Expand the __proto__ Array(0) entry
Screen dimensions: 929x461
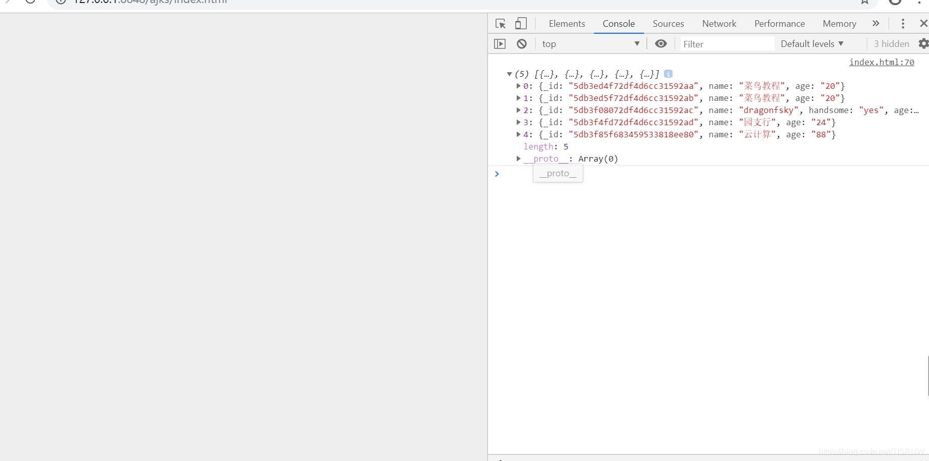[x=518, y=159]
